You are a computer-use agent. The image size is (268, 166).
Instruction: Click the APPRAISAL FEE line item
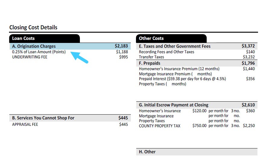(x=25, y=124)
